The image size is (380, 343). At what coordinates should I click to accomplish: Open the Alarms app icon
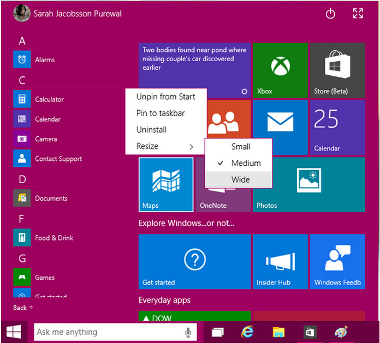(x=22, y=59)
